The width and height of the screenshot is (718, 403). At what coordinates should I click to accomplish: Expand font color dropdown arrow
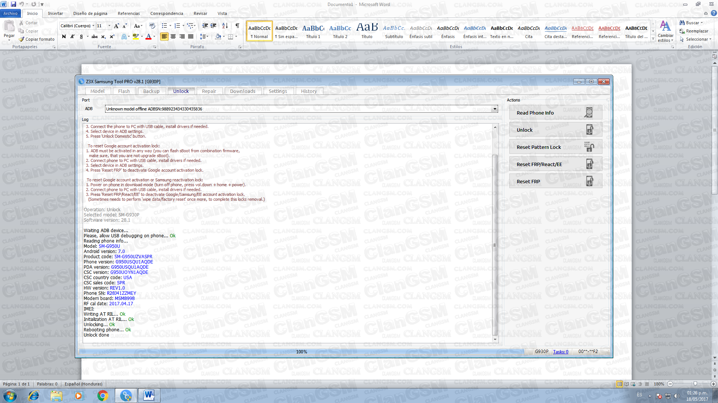[x=154, y=37]
